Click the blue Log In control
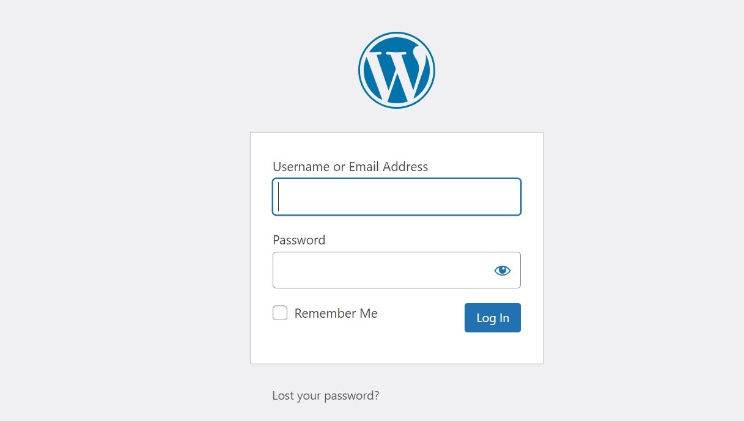This screenshot has height=421, width=744. [492, 318]
